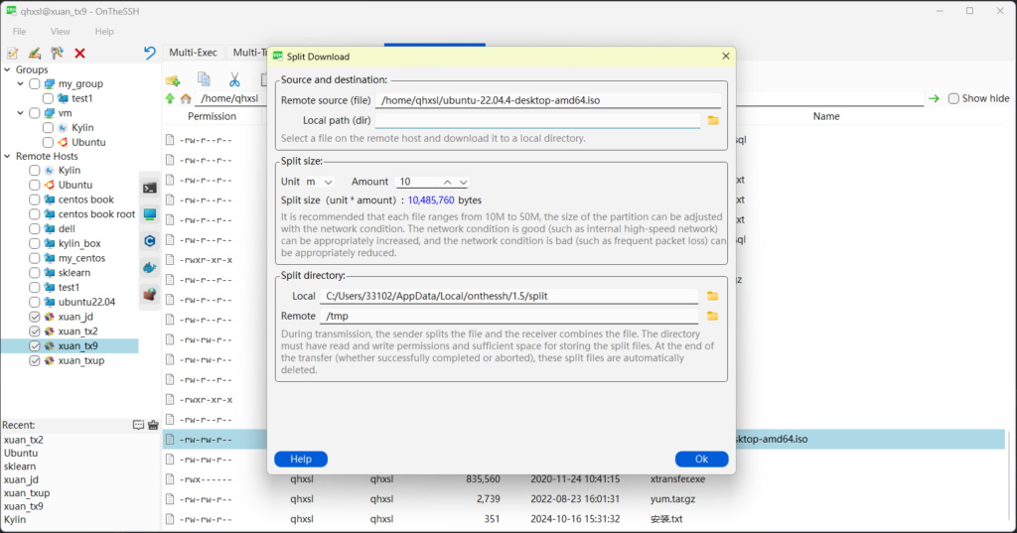This screenshot has height=533, width=1017.
Task: Switch to the Multi-Exec tab
Action: click(194, 53)
